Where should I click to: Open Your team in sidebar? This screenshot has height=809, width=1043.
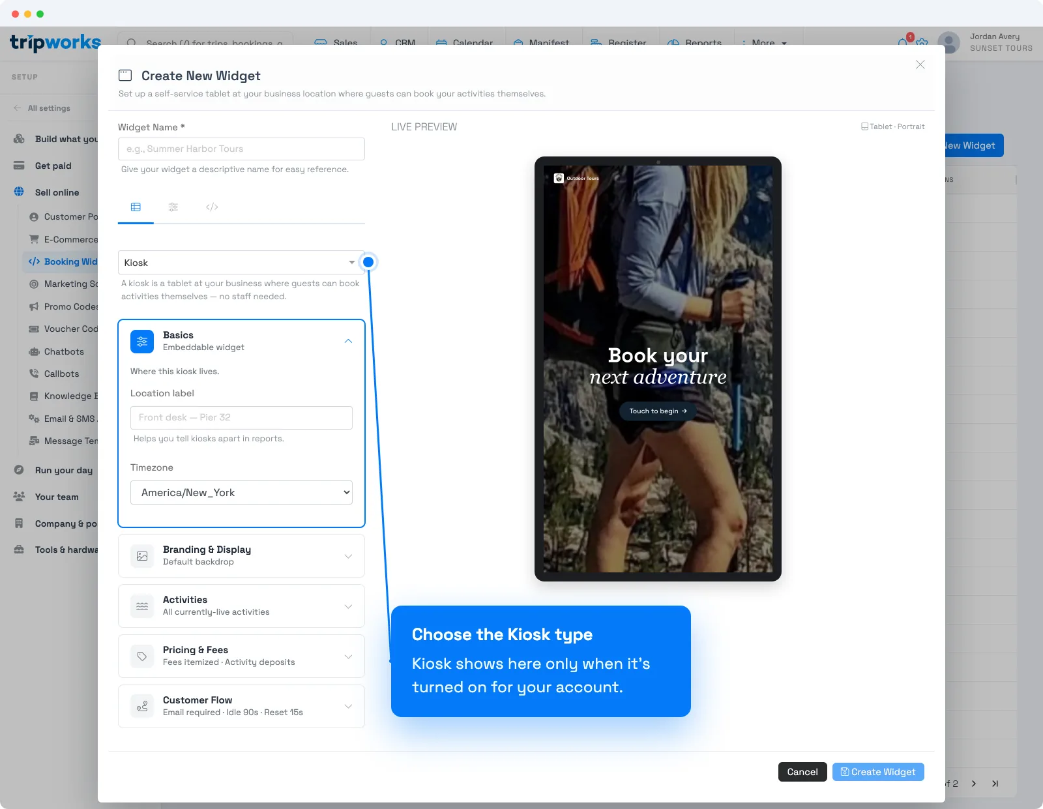(56, 497)
